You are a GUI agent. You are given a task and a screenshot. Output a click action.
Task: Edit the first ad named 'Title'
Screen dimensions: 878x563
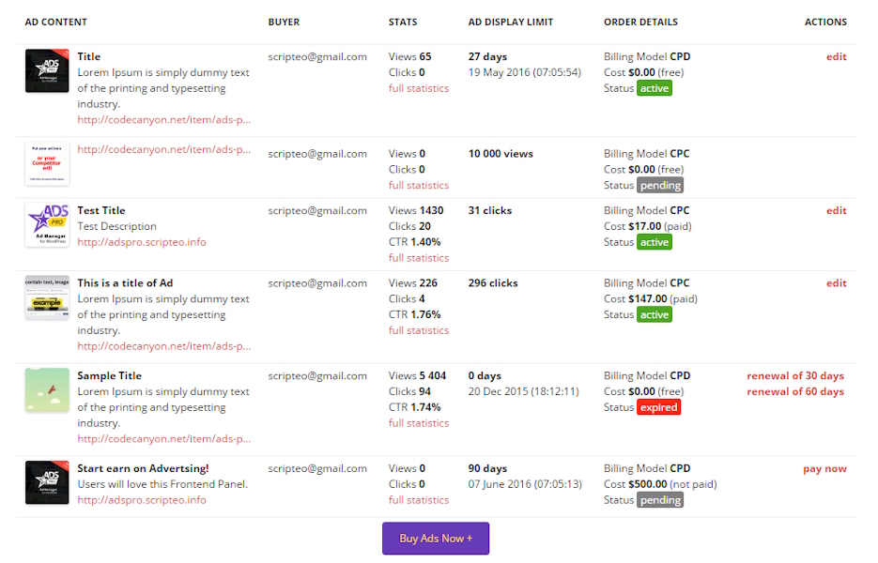point(836,56)
